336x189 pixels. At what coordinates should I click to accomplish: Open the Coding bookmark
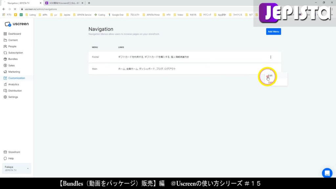point(100,15)
